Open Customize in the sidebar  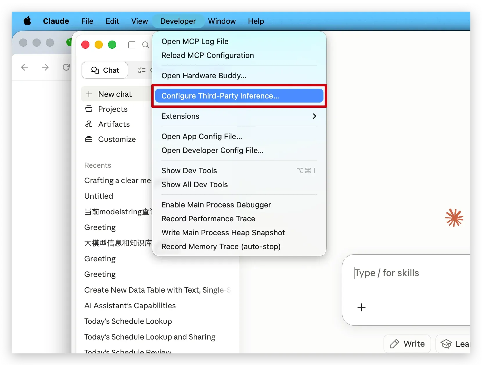[117, 139]
